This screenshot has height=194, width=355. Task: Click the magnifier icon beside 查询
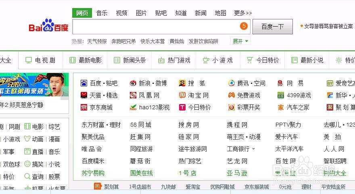27,176
